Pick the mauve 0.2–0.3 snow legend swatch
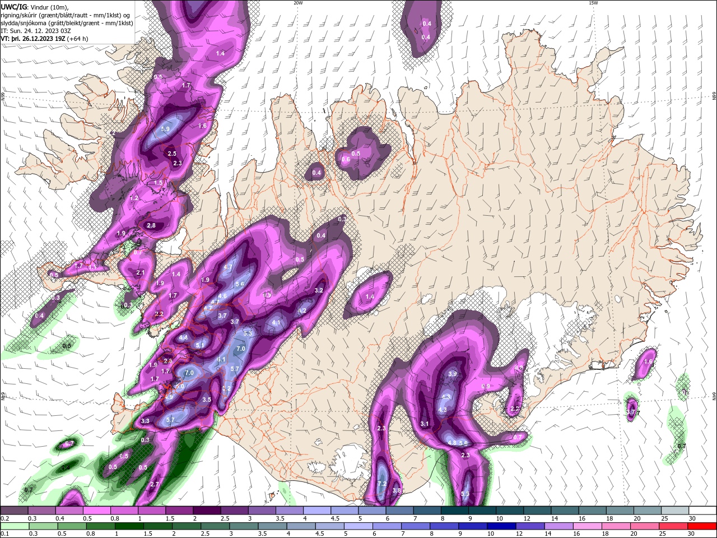 14,511
